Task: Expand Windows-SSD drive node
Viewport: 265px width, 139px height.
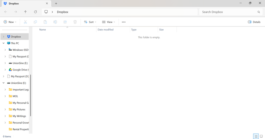Action: (x=5, y=50)
